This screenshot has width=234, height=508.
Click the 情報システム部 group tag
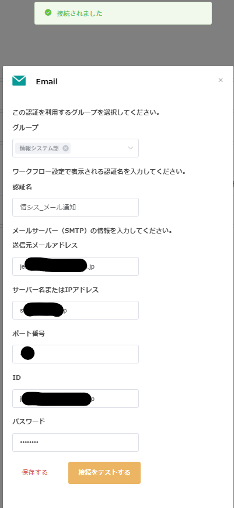click(x=43, y=148)
